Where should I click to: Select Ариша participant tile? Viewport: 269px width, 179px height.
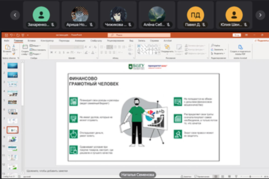coord(80,15)
